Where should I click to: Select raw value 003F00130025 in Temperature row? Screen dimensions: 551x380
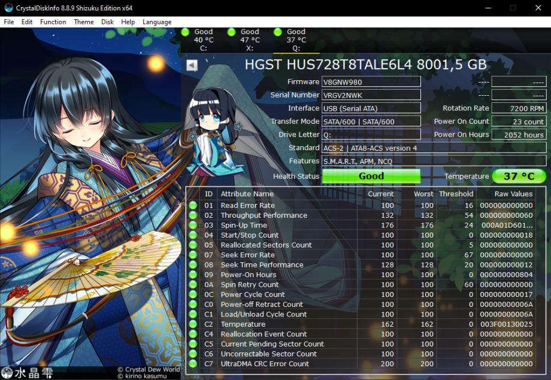[506, 324]
